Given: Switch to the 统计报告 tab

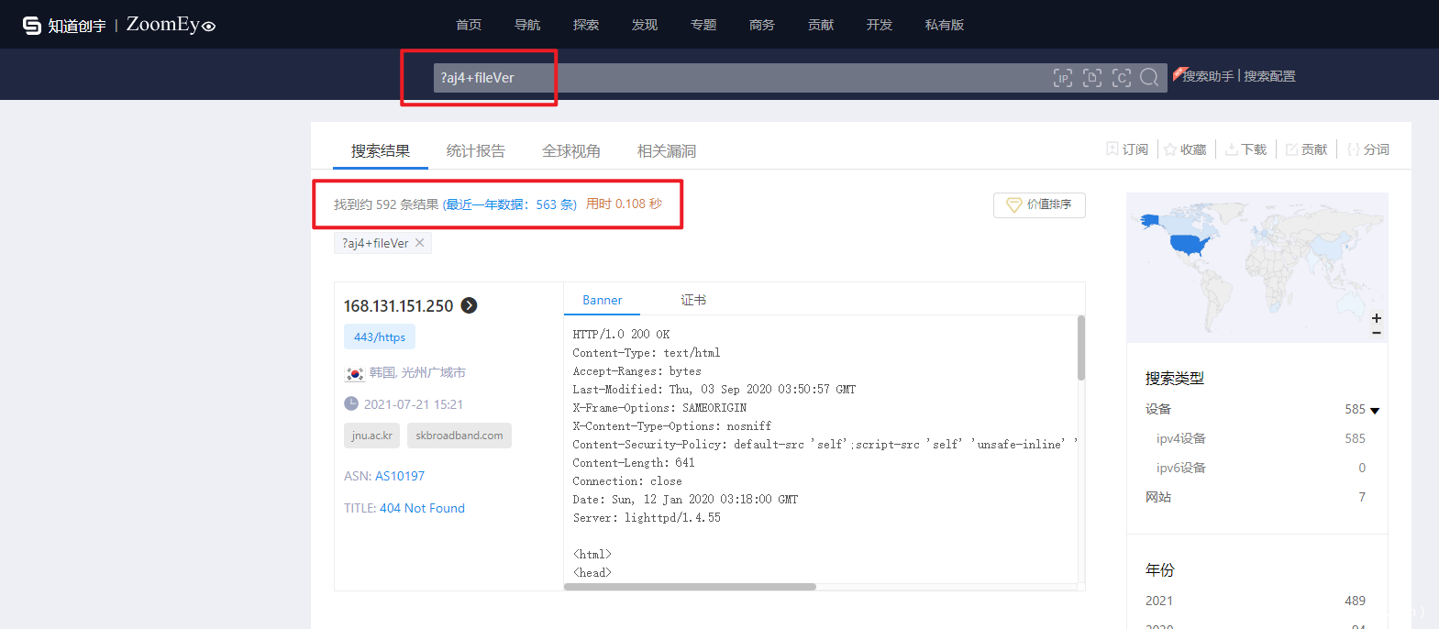Looking at the screenshot, I should point(475,151).
